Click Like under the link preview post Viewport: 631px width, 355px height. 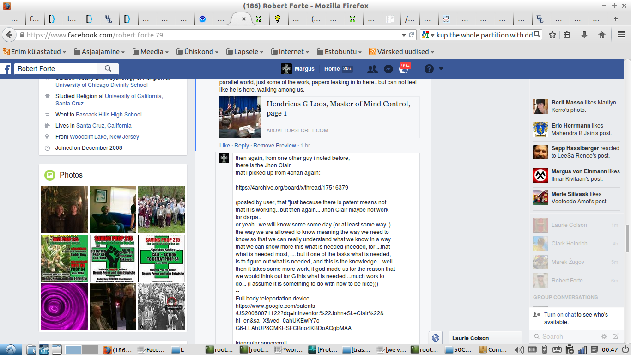click(x=224, y=146)
